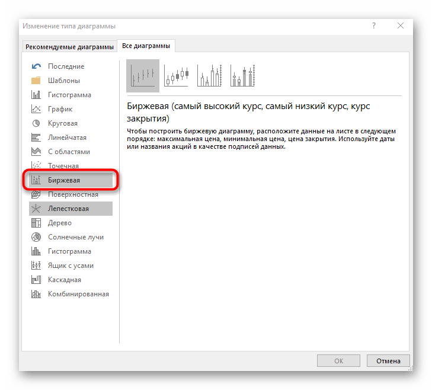The image size is (432, 390).
Task: Click the Биржевая label
Action: tap(64, 180)
